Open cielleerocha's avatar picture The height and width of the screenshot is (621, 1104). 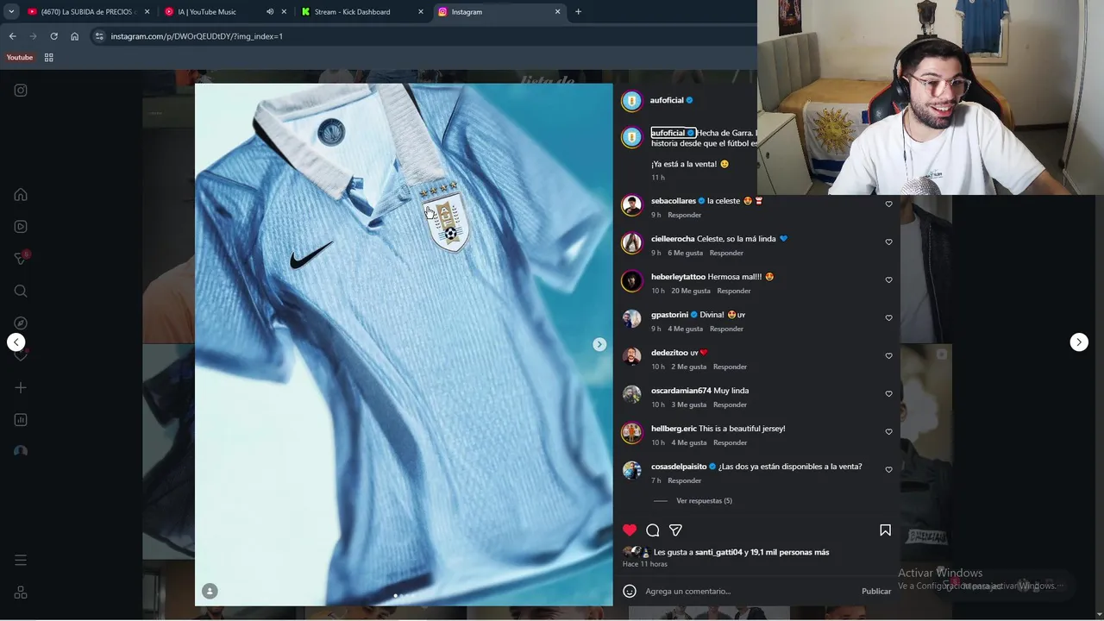tap(632, 243)
